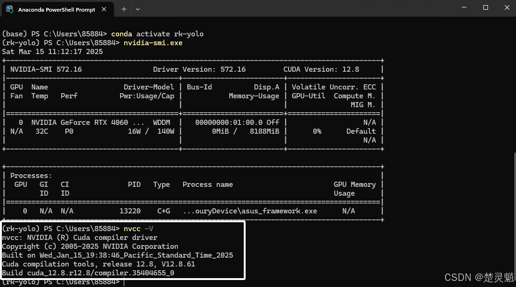Click the 'P0' performance state value
Viewport: 516px width, 287px height.
69,131
